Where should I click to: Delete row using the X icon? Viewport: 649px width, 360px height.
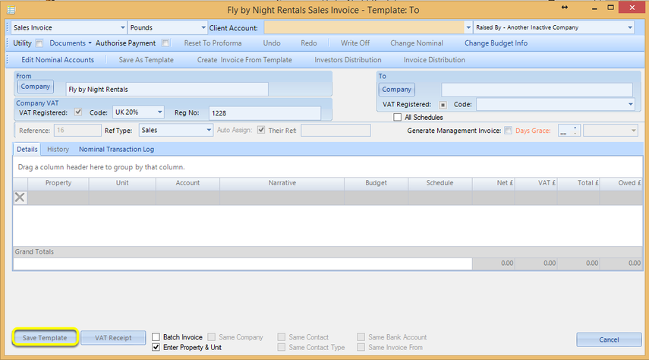pyautogui.click(x=20, y=197)
